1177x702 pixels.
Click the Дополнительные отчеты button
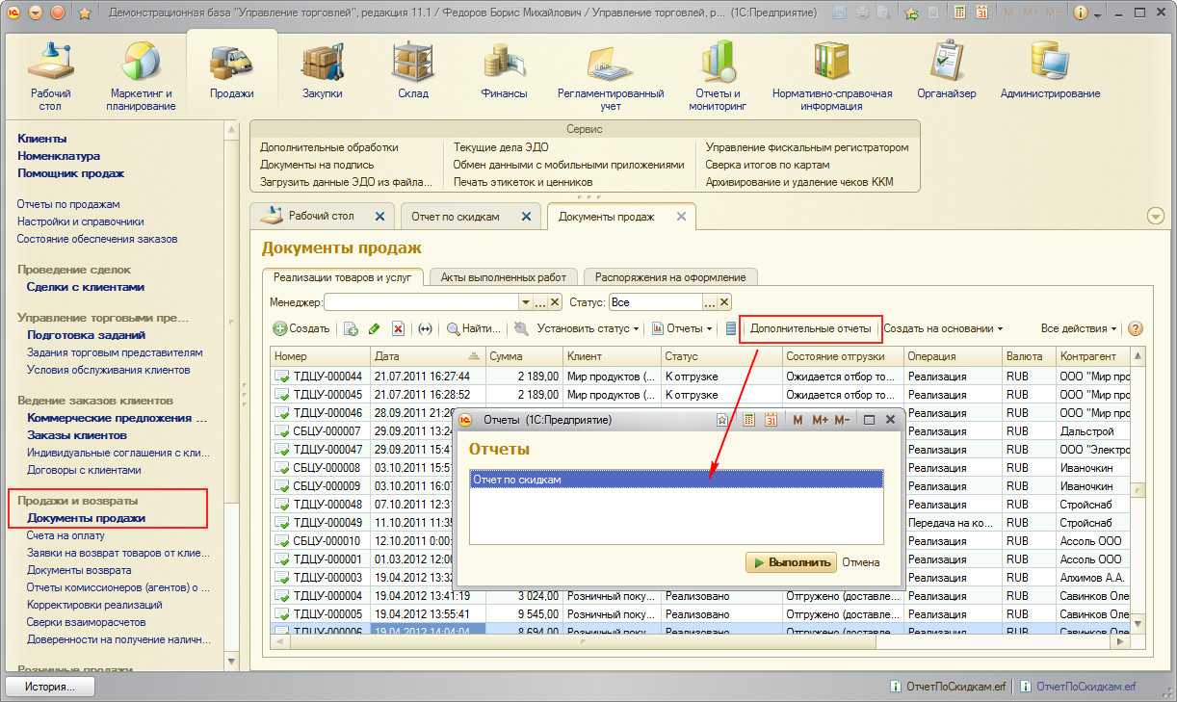810,328
